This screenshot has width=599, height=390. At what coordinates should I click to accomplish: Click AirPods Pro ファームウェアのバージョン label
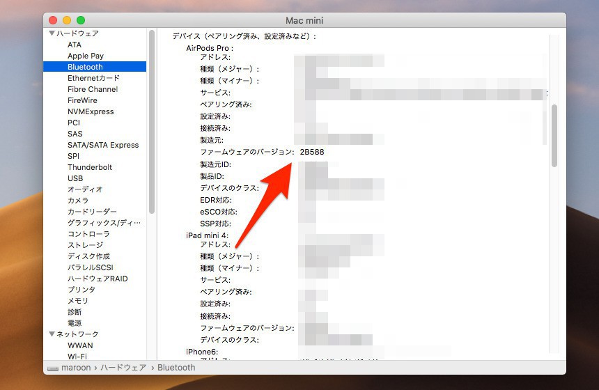click(x=247, y=152)
